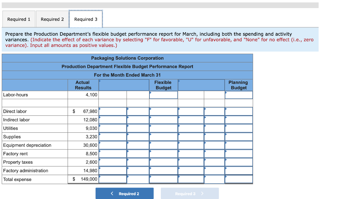
Task: Click the disabled Required 3 next button
Action: [190, 193]
